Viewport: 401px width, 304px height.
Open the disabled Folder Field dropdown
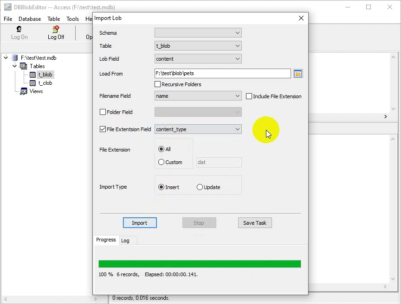tap(198, 112)
